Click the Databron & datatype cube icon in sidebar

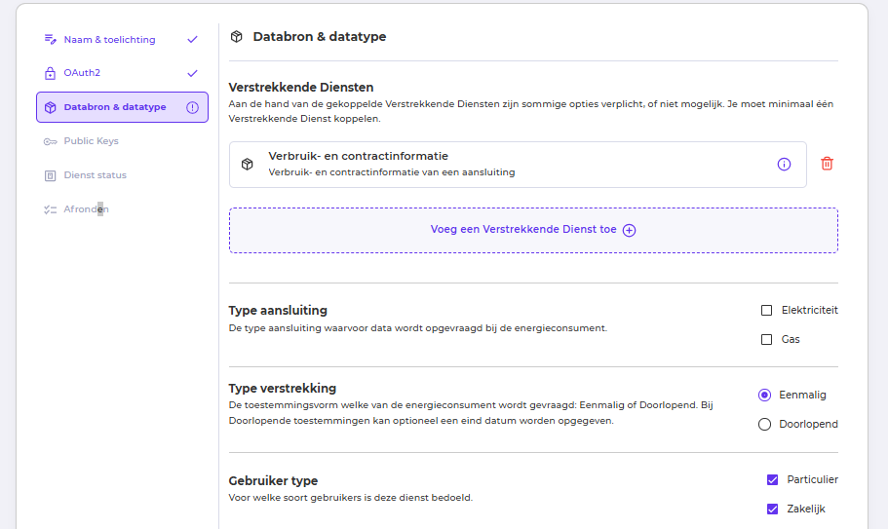tap(51, 107)
